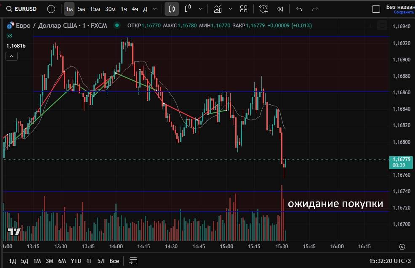Select the 6М date range
Screen dimensions: 415x268
point(62,261)
